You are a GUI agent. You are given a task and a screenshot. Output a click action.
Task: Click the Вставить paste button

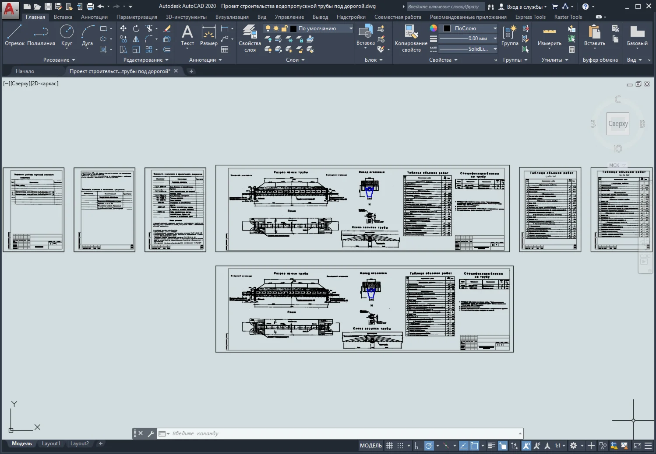click(595, 36)
